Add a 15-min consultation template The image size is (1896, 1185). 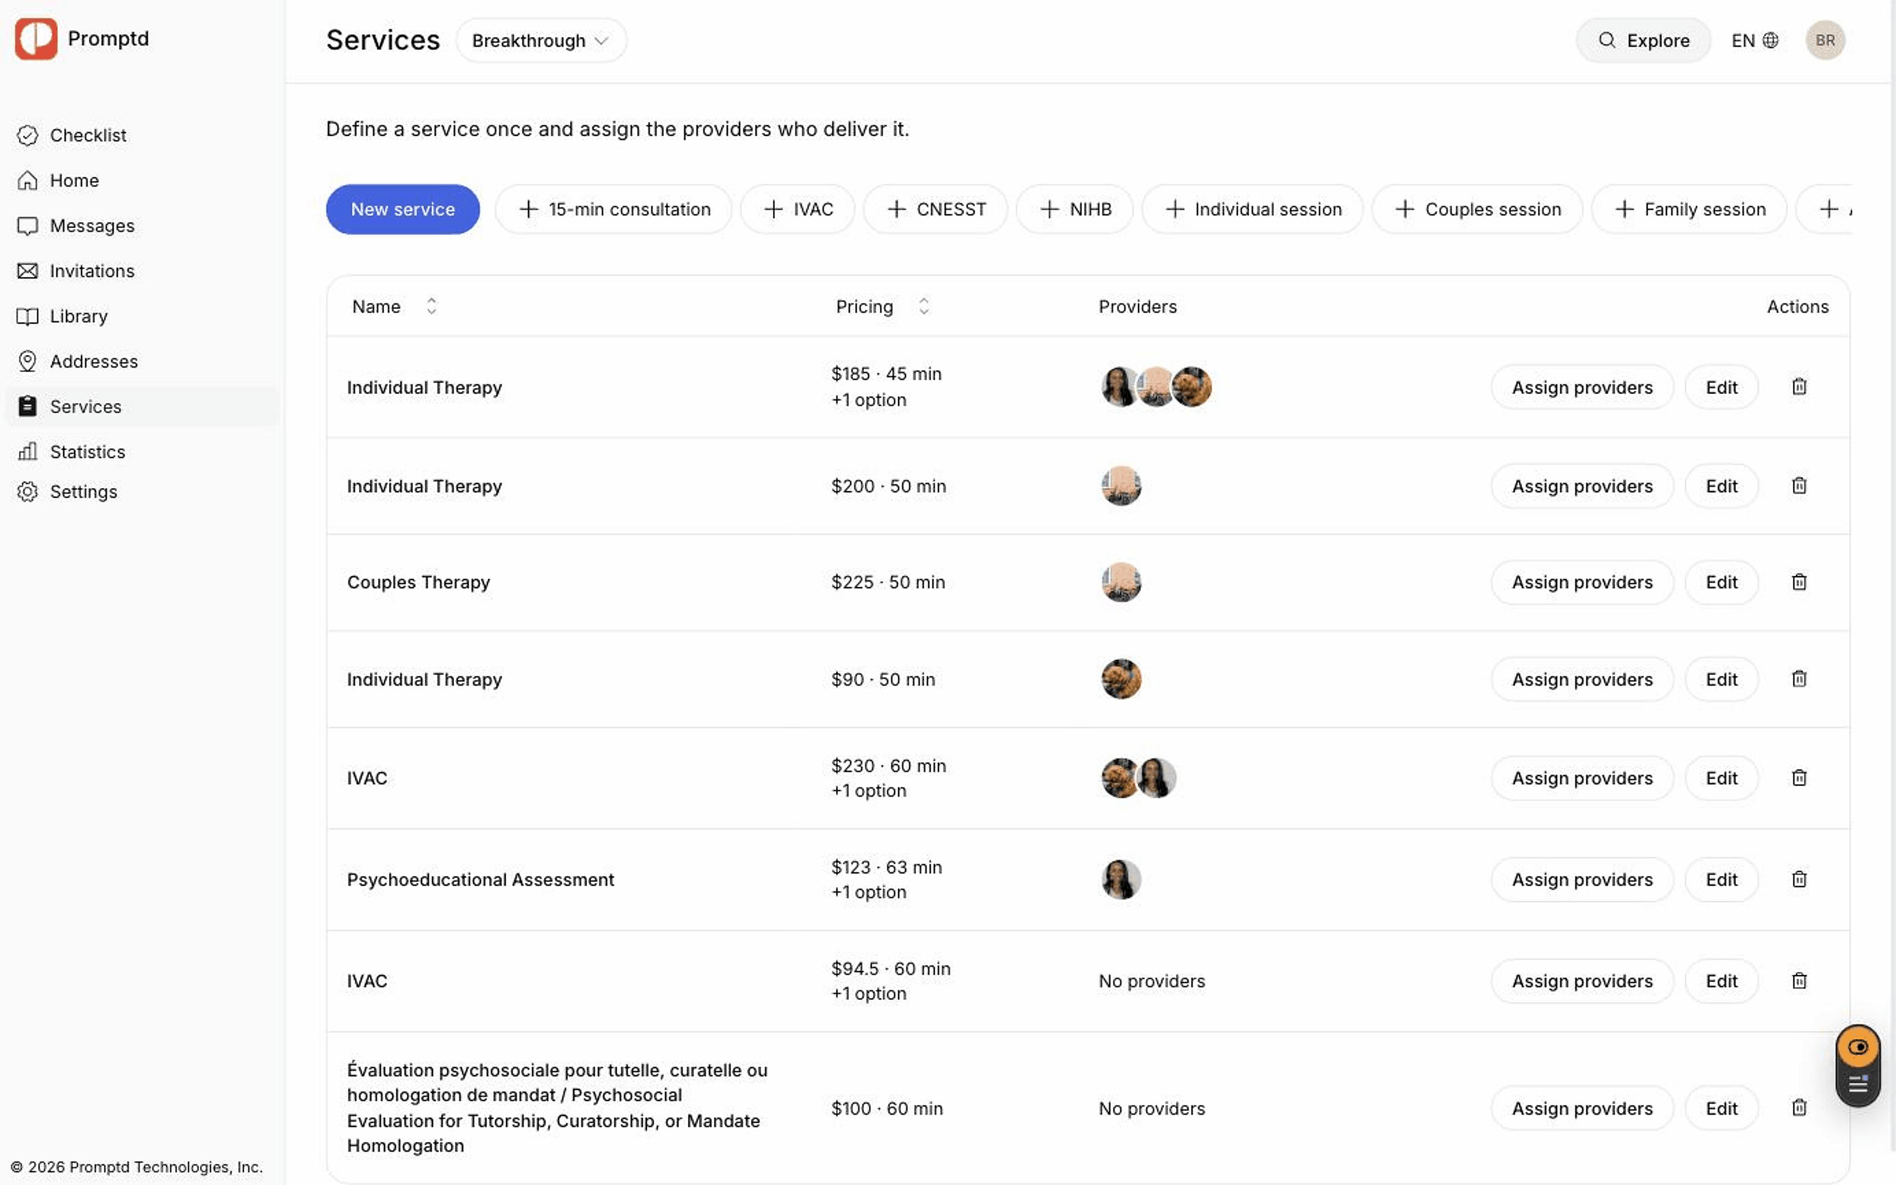[614, 209]
